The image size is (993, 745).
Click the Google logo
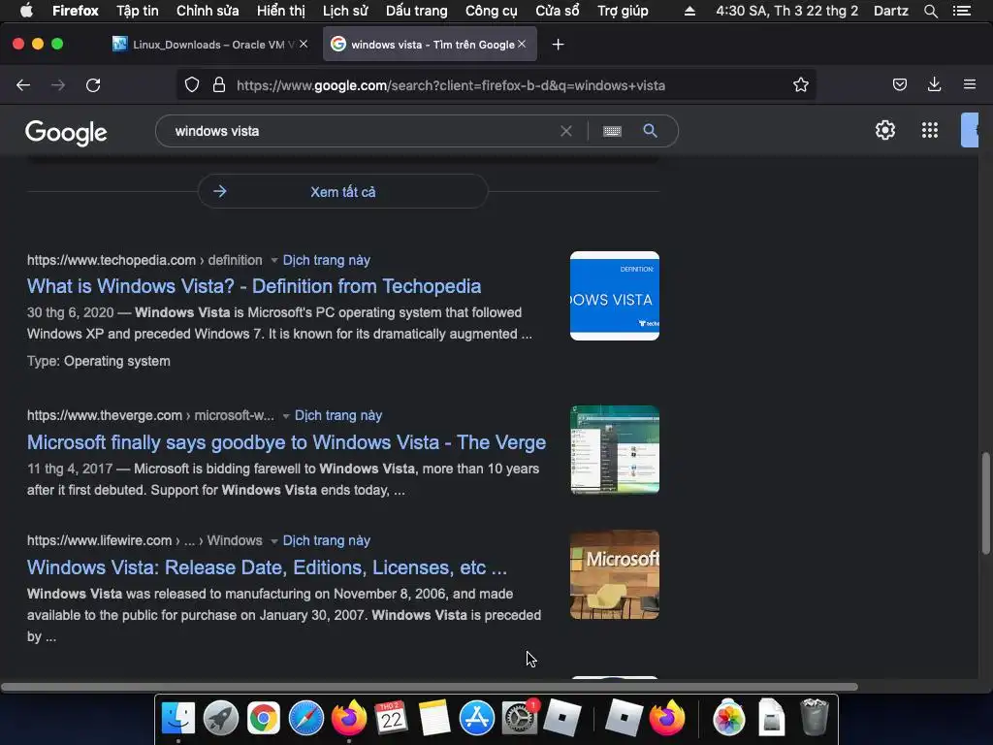(x=66, y=132)
